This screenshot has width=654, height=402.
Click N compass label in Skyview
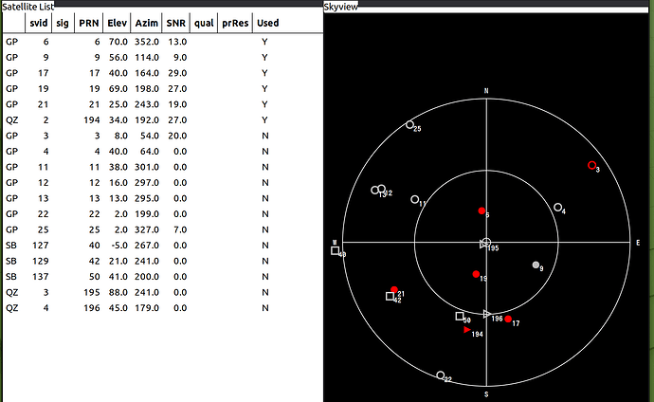click(x=486, y=91)
